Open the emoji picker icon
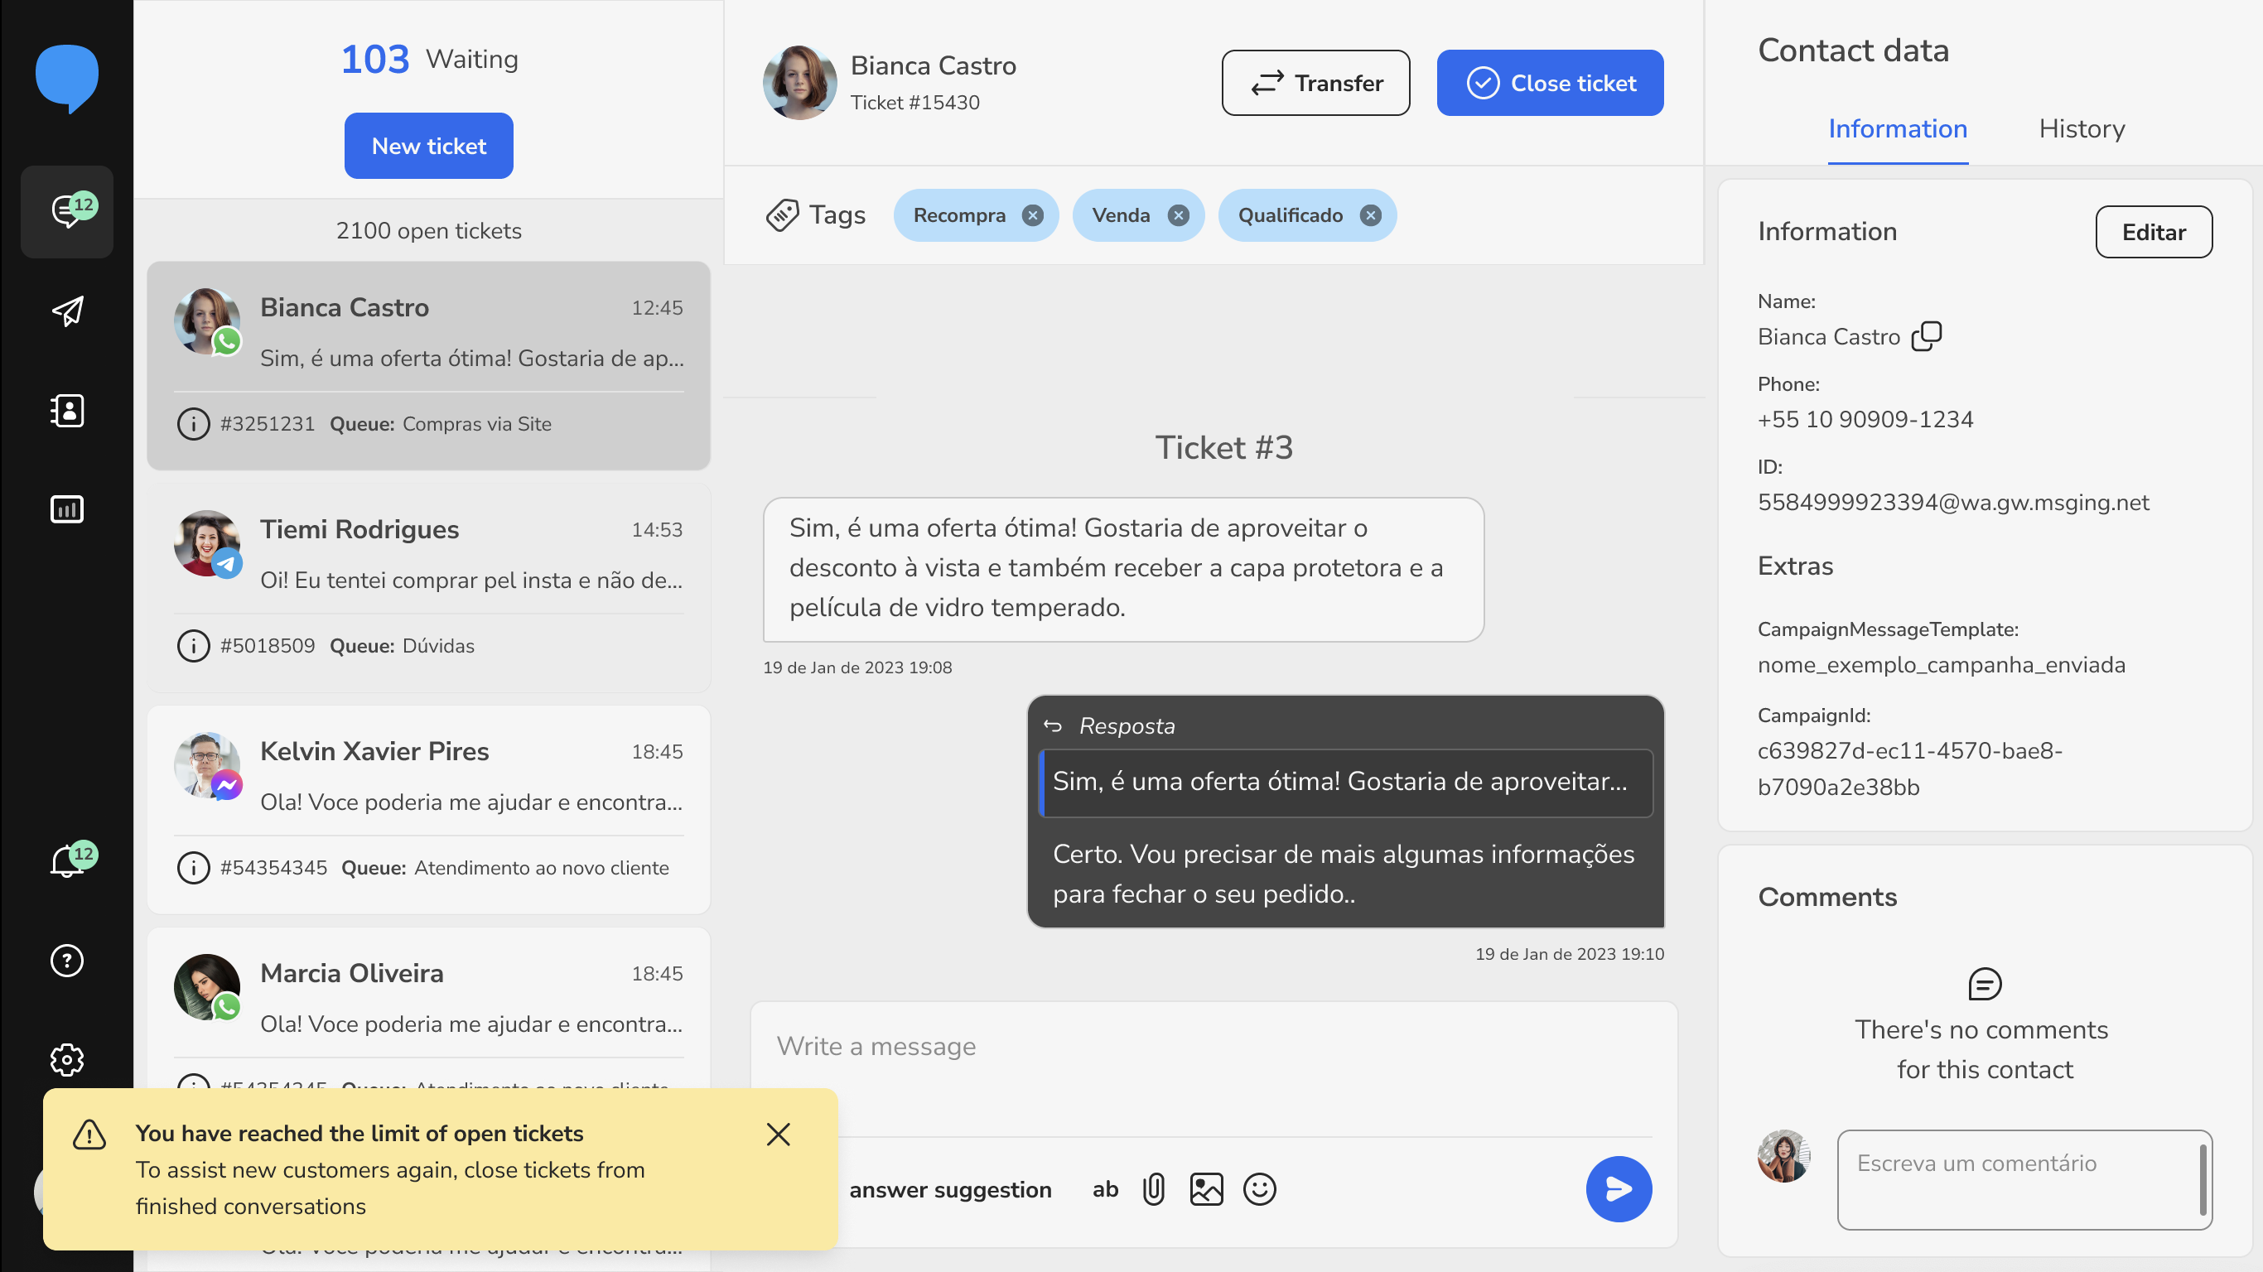This screenshot has height=1272, width=2263. coord(1259,1188)
